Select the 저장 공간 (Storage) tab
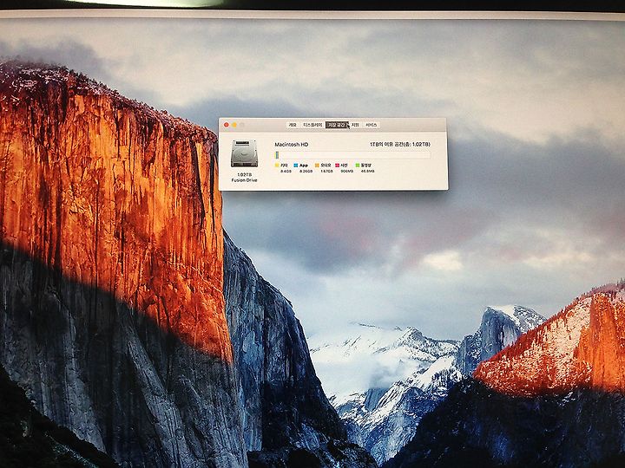 coord(337,125)
